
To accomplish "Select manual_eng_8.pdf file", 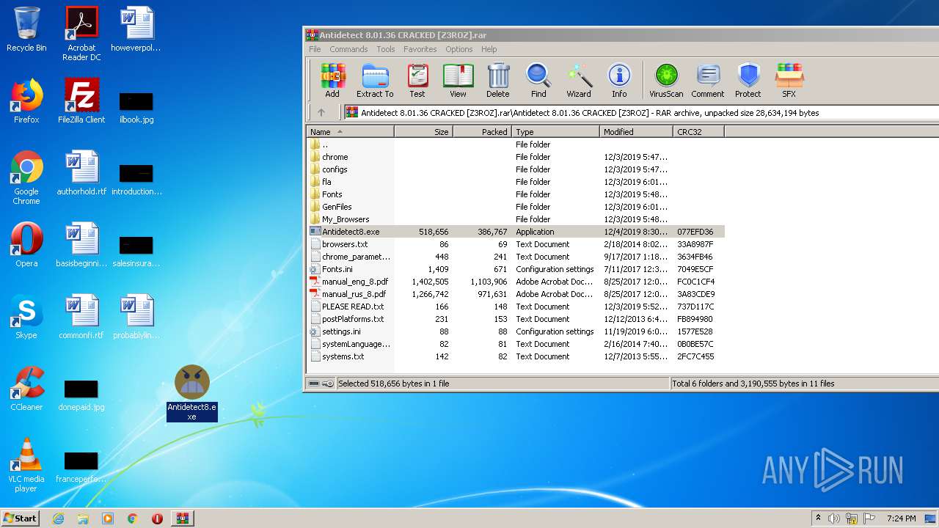I will pyautogui.click(x=515, y=282).
